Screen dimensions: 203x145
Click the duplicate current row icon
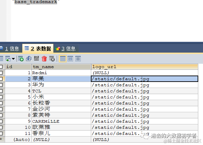[29, 59]
